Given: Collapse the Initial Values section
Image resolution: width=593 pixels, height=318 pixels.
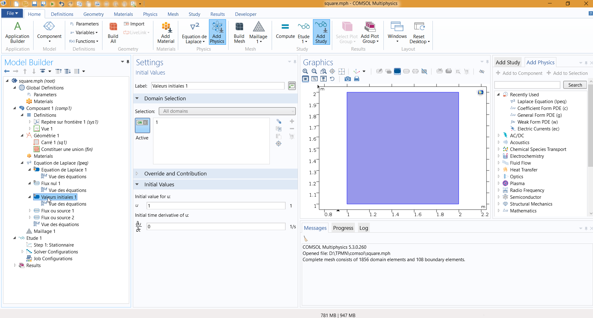Looking at the screenshot, I should [137, 184].
